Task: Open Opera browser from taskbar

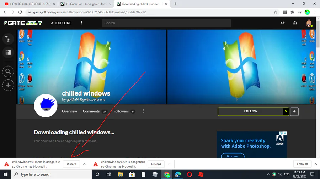Action: [x=190, y=174]
